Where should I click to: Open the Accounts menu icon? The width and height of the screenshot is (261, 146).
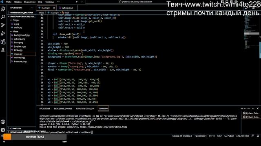point(3,122)
